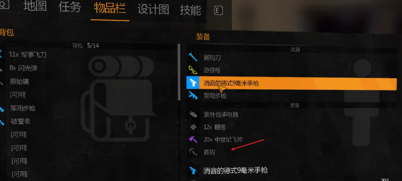The width and height of the screenshot is (402, 181).
Task: Select the yellow Ranger bow icon
Action: tap(193, 70)
